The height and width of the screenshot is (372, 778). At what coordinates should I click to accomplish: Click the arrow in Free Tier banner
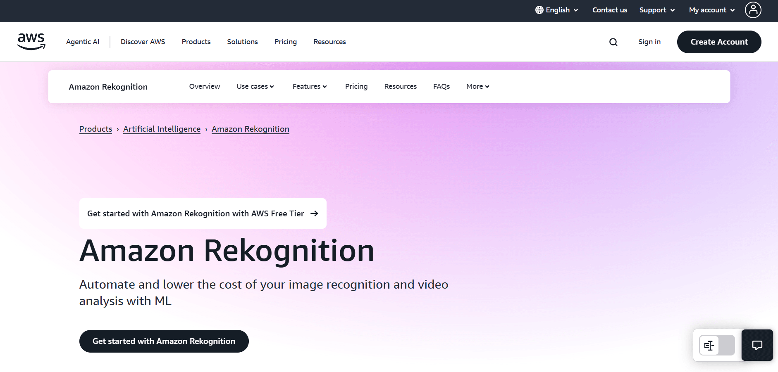pyautogui.click(x=314, y=213)
